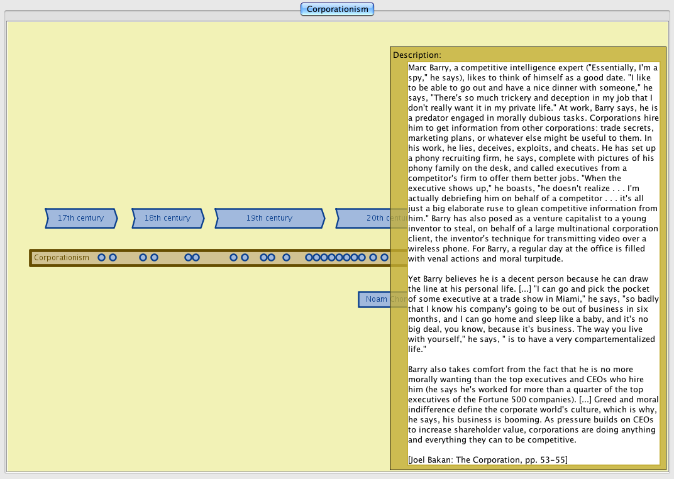Click the seventh circle marker on timeline

click(x=233, y=258)
